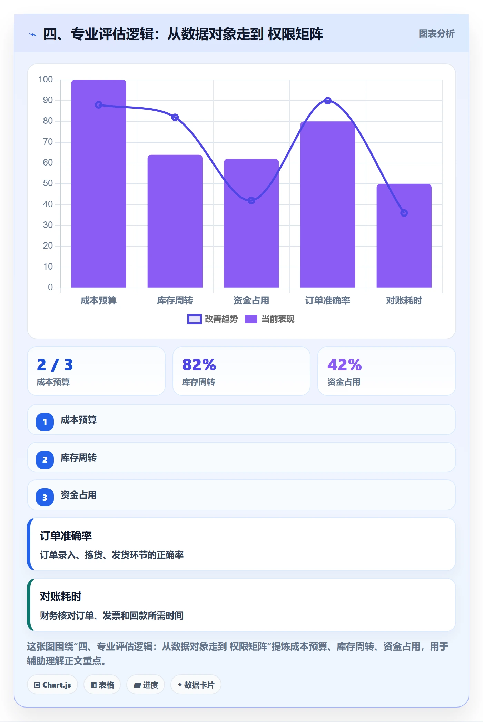
Task: Click the number 1 badge for 成本预算
Action: coord(45,422)
